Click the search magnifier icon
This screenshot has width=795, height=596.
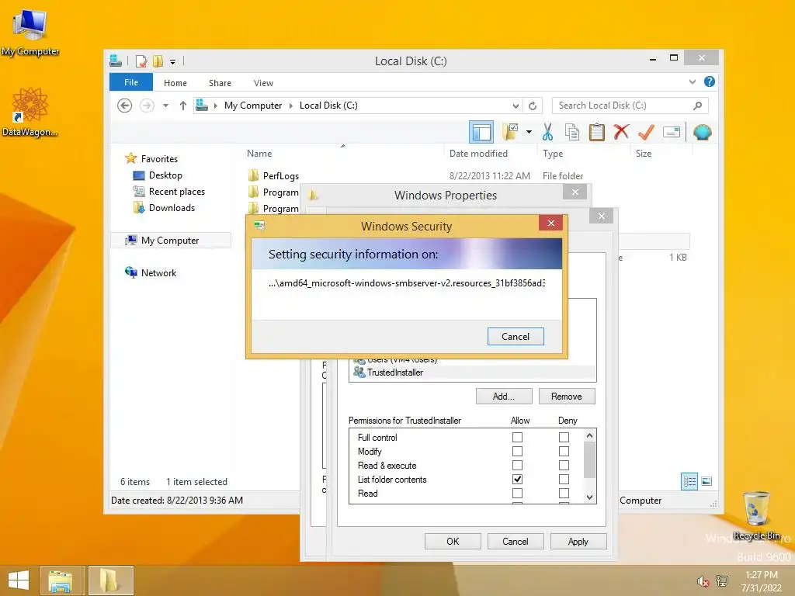click(x=698, y=106)
